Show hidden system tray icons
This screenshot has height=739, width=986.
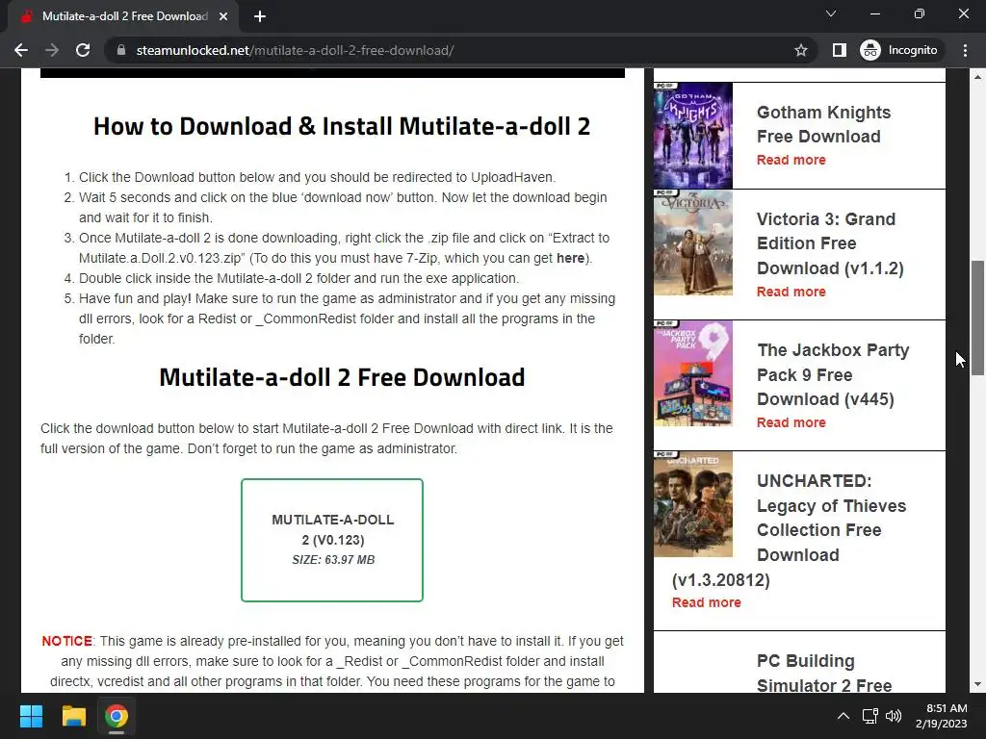pos(843,716)
